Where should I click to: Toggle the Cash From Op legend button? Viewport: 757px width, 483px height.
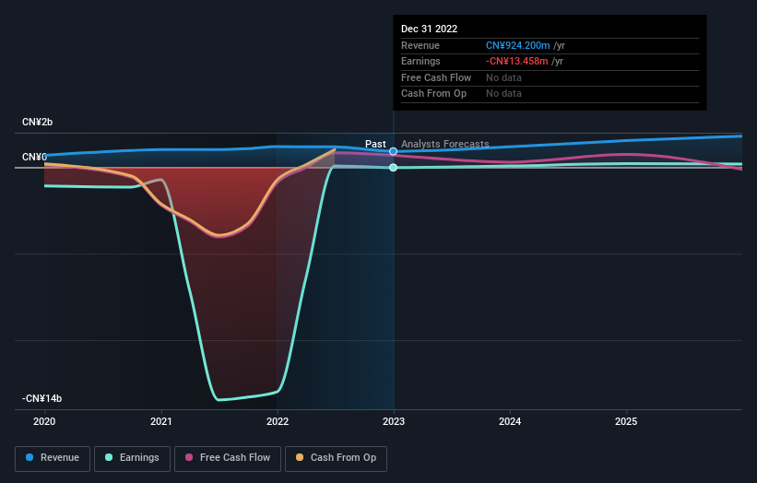pos(336,458)
